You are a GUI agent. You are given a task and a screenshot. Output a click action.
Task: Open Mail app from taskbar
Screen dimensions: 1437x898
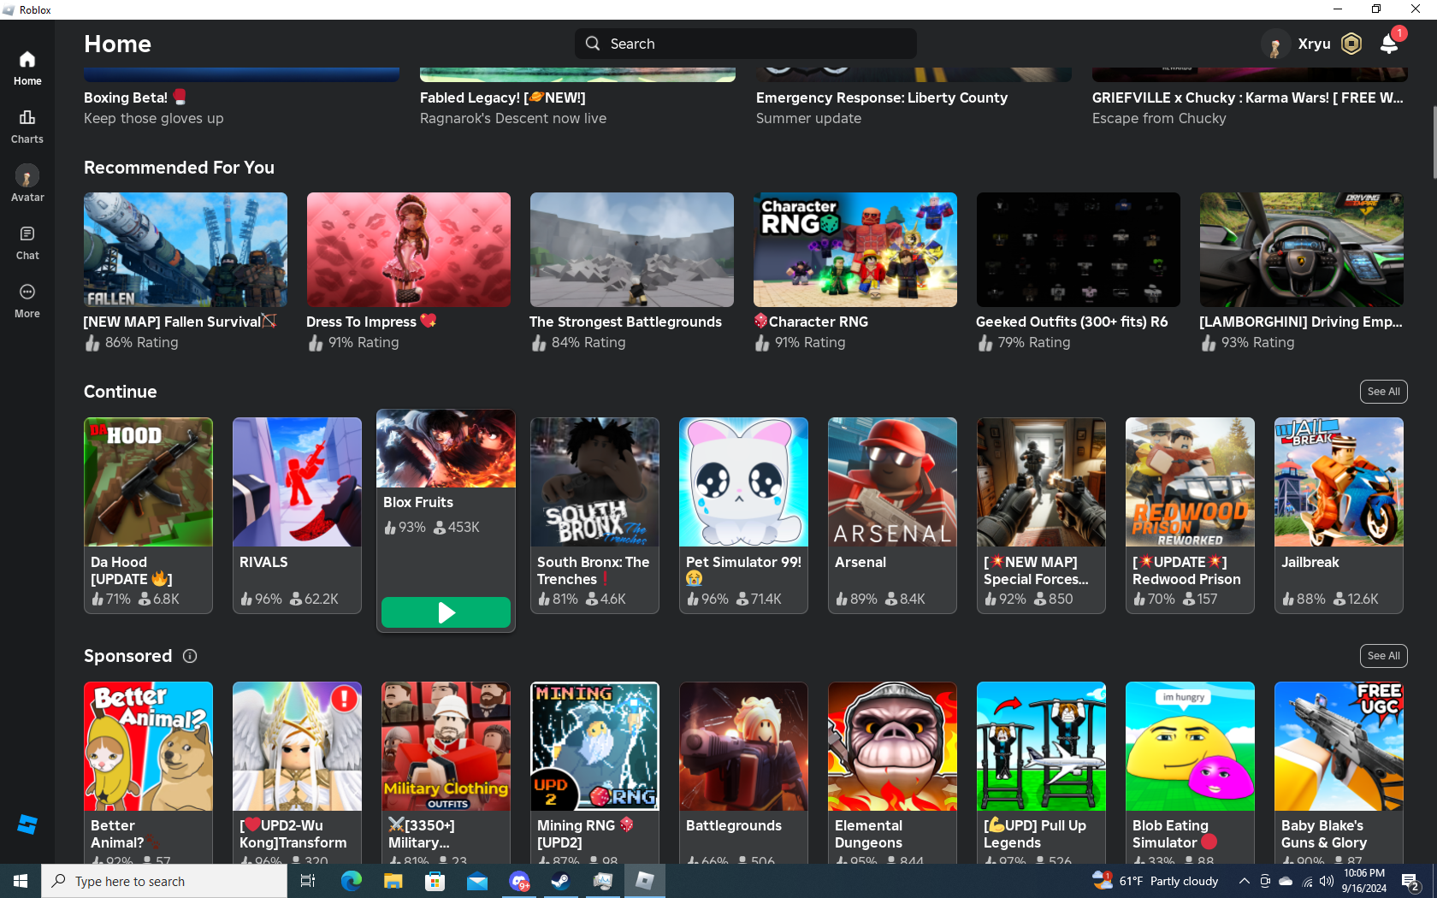(476, 881)
